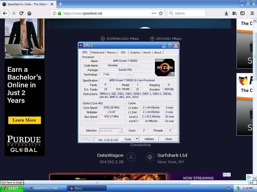Click the Learn More ad button

(24, 120)
